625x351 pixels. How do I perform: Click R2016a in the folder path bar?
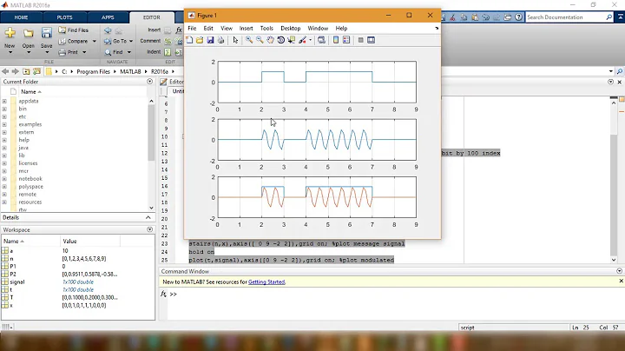(159, 71)
